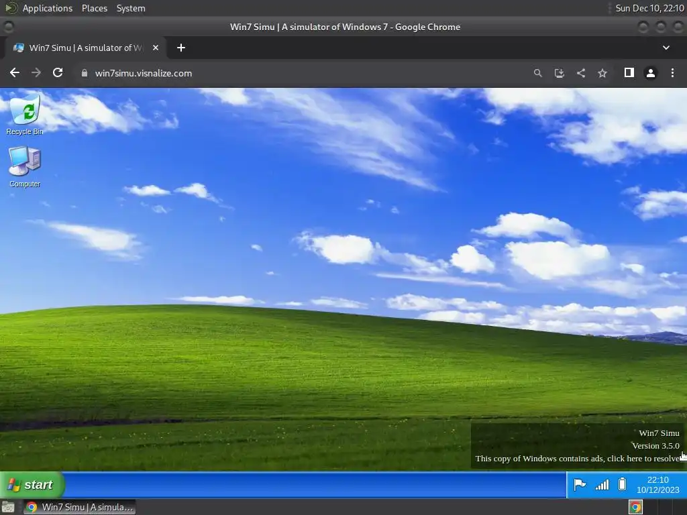
Task: Click the Sun Dec 10, 22:10 panel clock
Action: click(649, 8)
